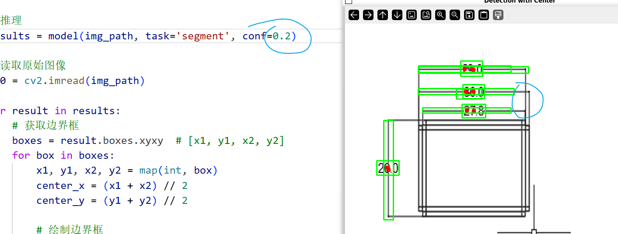Reset image to original size
This screenshot has width=618, height=234.
point(412,15)
